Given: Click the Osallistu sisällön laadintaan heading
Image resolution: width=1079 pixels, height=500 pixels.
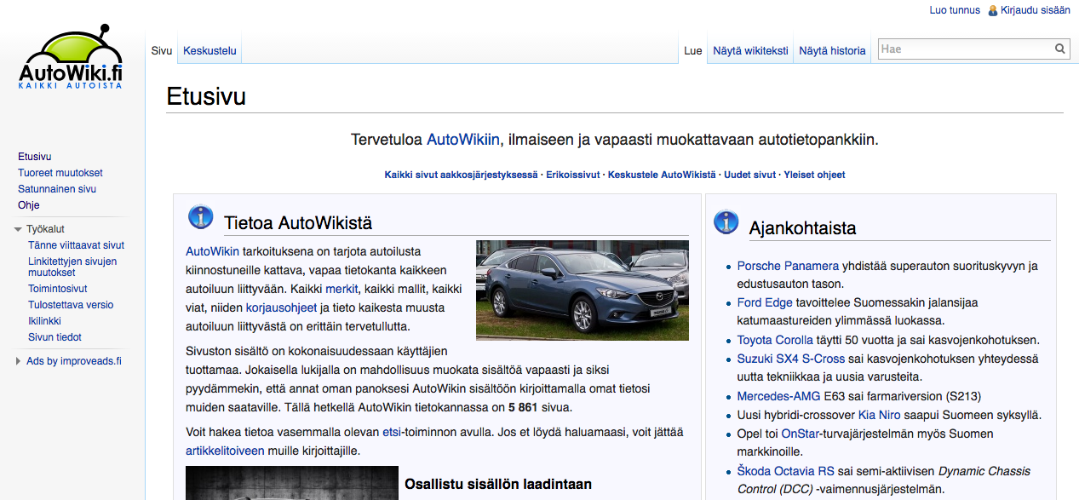Looking at the screenshot, I should coord(498,485).
